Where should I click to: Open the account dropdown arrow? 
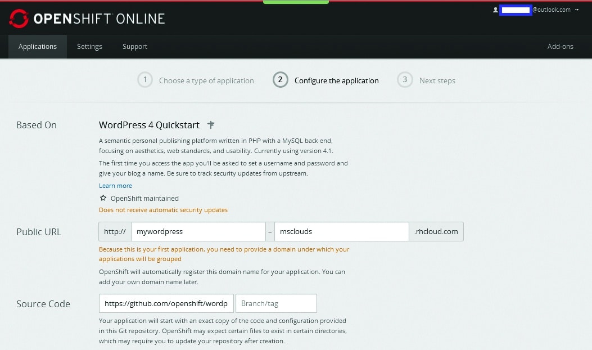tap(577, 10)
